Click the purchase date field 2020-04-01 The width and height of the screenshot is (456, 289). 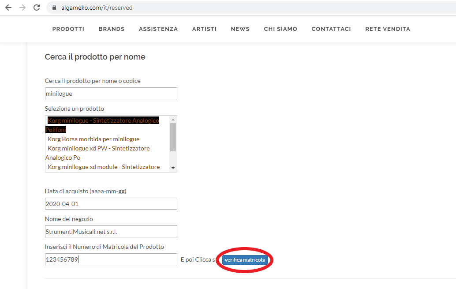(111, 204)
